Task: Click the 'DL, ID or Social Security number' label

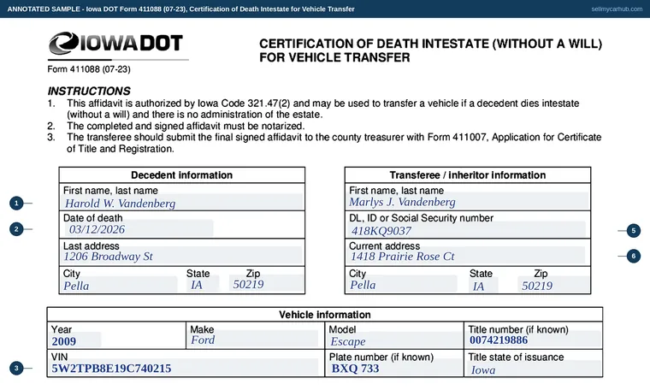Action: click(421, 217)
